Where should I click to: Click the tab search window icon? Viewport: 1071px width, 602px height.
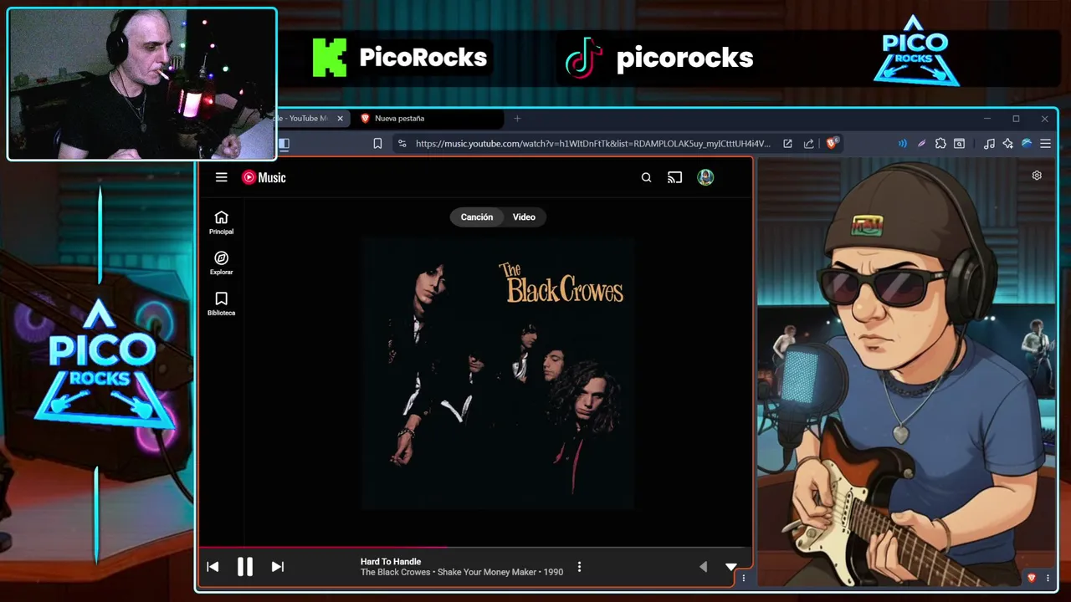point(960,144)
